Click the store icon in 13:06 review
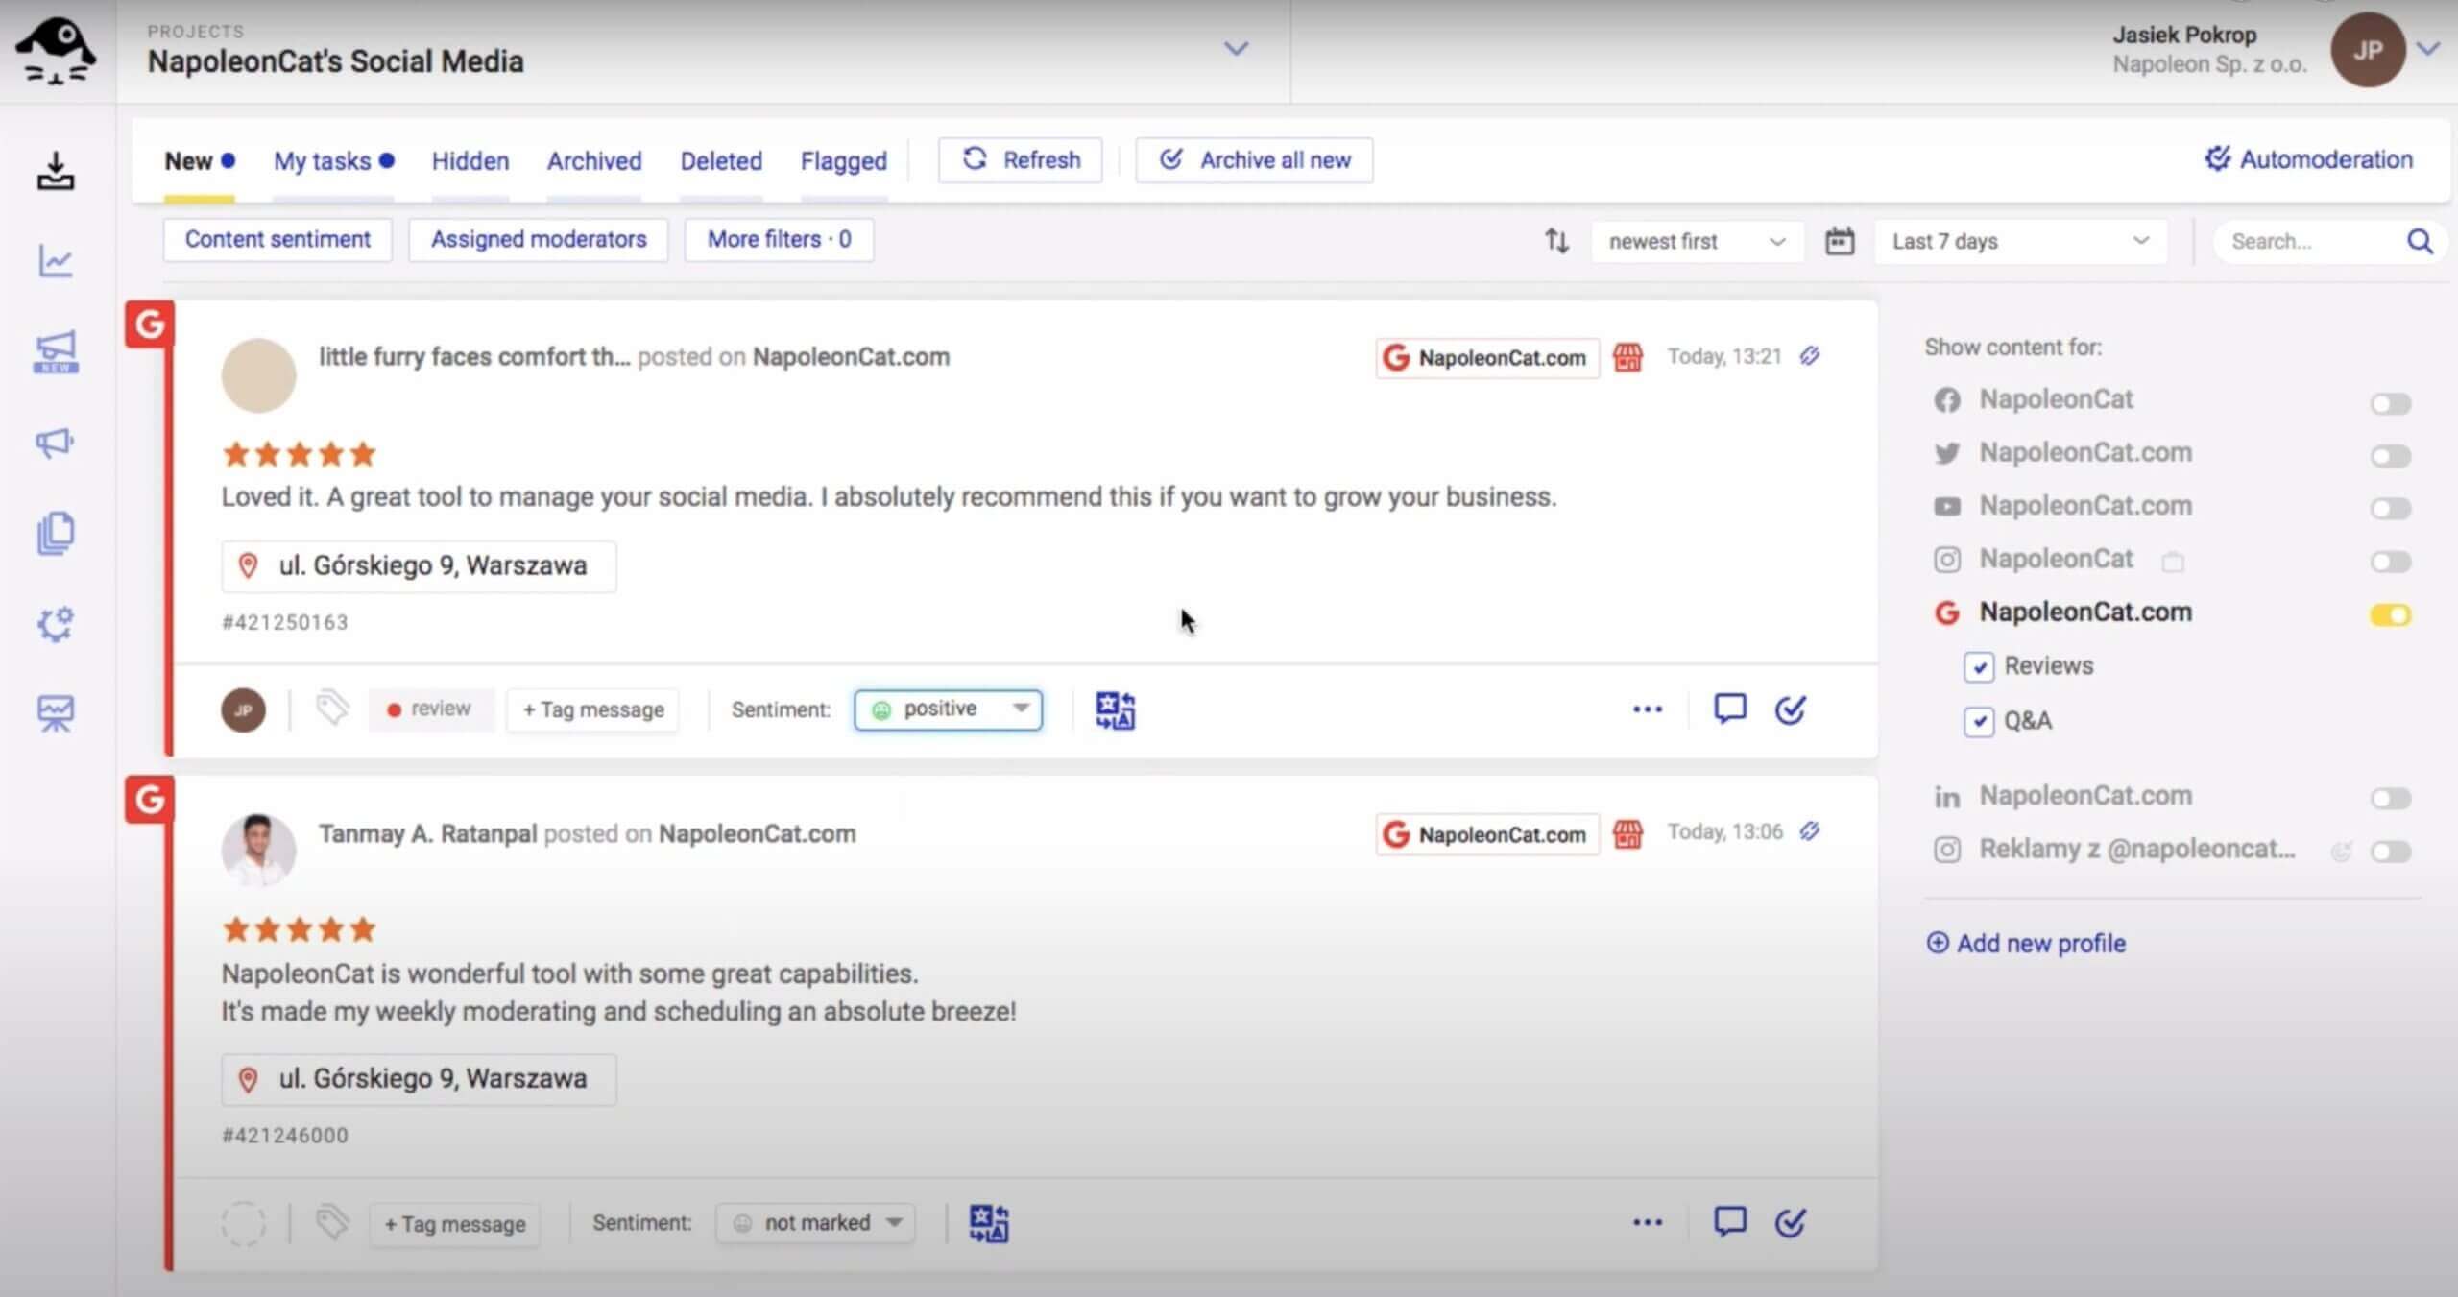Image resolution: width=2458 pixels, height=1297 pixels. tap(1627, 833)
